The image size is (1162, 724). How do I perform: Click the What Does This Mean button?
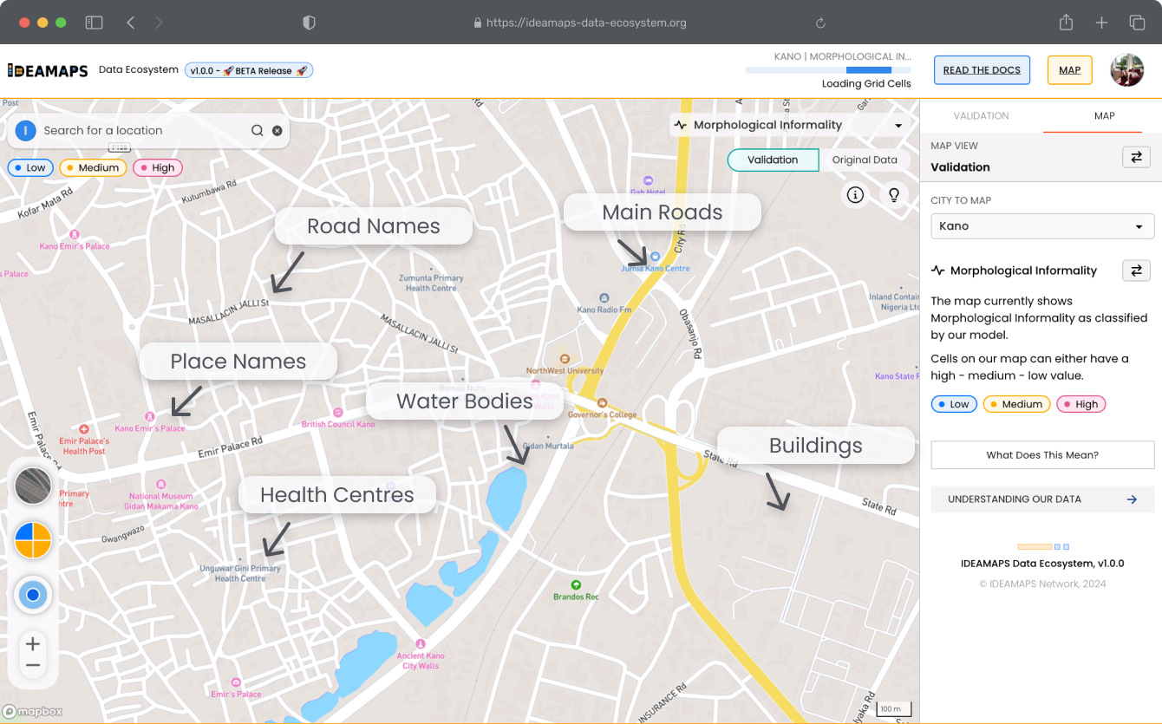coord(1041,455)
